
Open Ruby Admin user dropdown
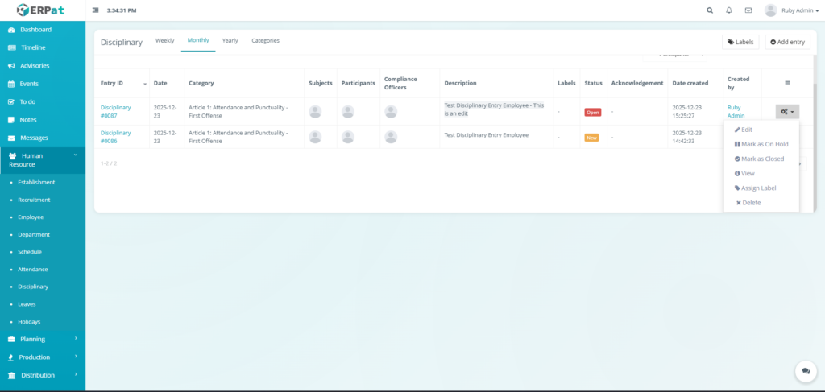[794, 10]
